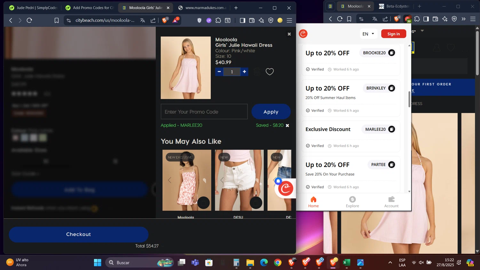Bookmark the citybeach page

57,20
